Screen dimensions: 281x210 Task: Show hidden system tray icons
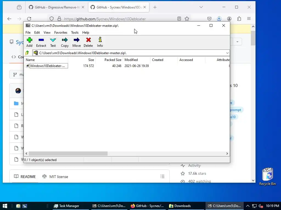click(x=248, y=206)
